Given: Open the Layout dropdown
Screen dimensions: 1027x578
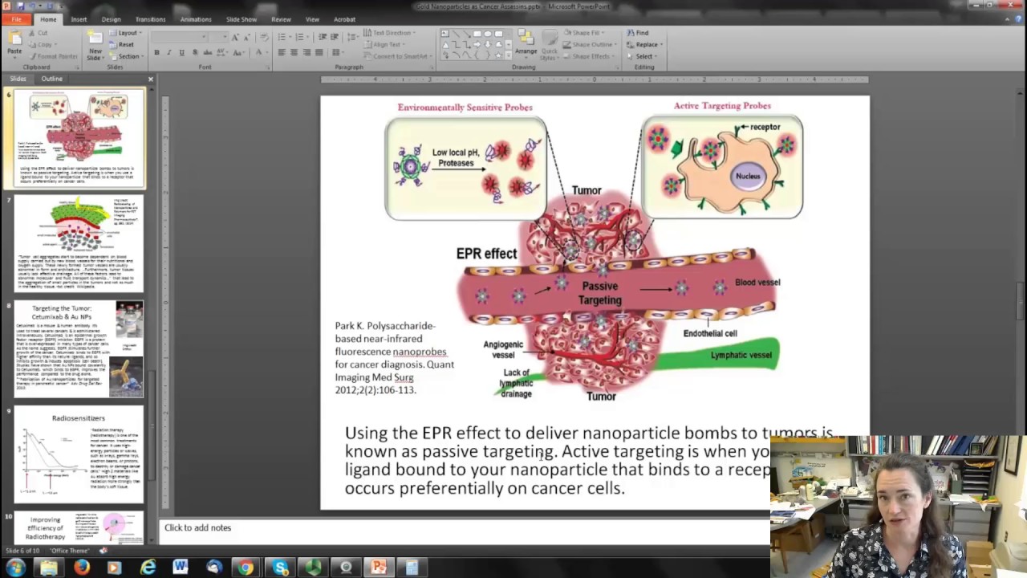Looking at the screenshot, I should pyautogui.click(x=126, y=33).
